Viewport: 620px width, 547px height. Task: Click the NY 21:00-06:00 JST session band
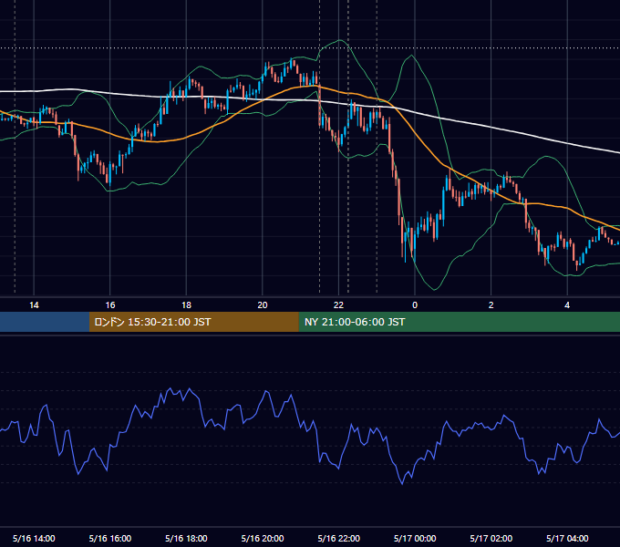[459, 322]
